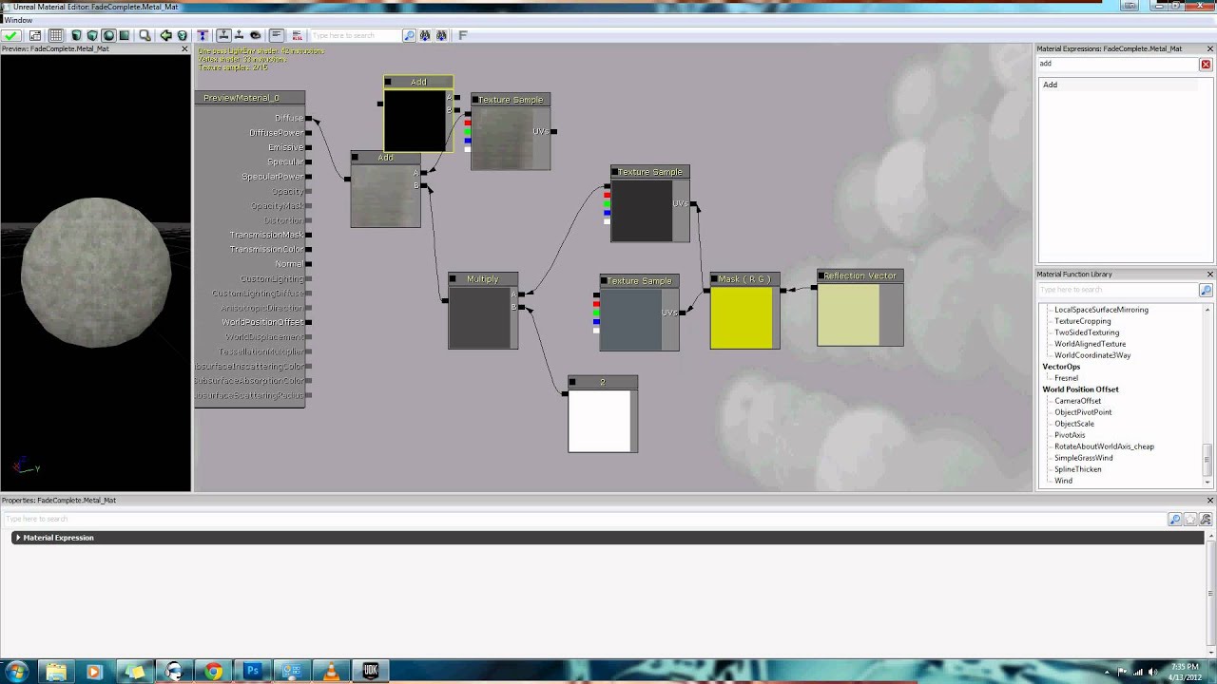1217x684 pixels.
Task: Select Fresnel in function library
Action: 1066,378
